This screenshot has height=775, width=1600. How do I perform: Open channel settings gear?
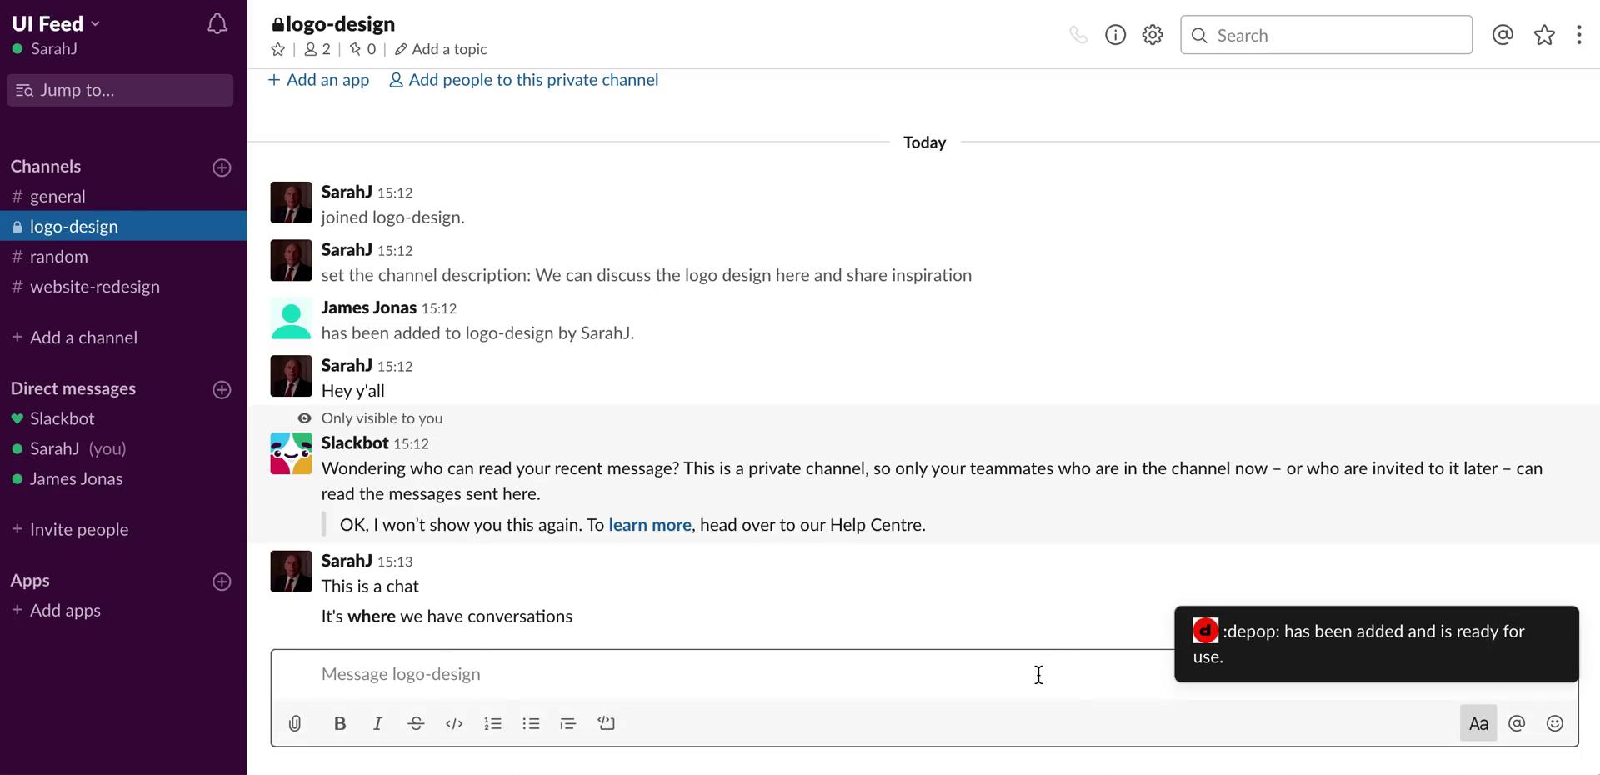pos(1152,35)
